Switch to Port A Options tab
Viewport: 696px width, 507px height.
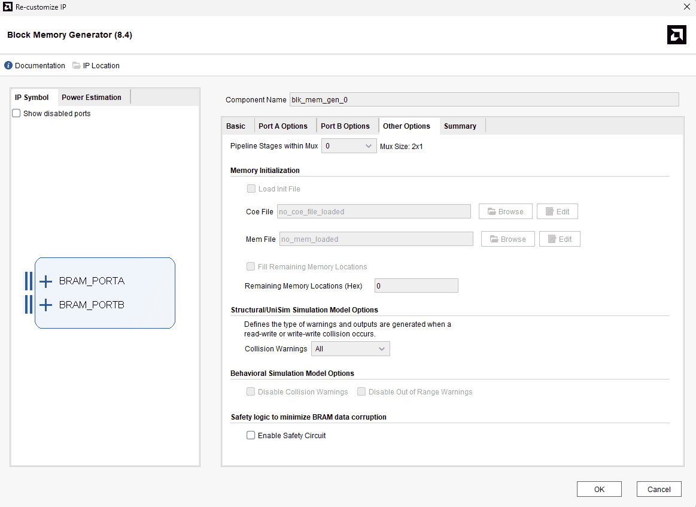click(282, 126)
